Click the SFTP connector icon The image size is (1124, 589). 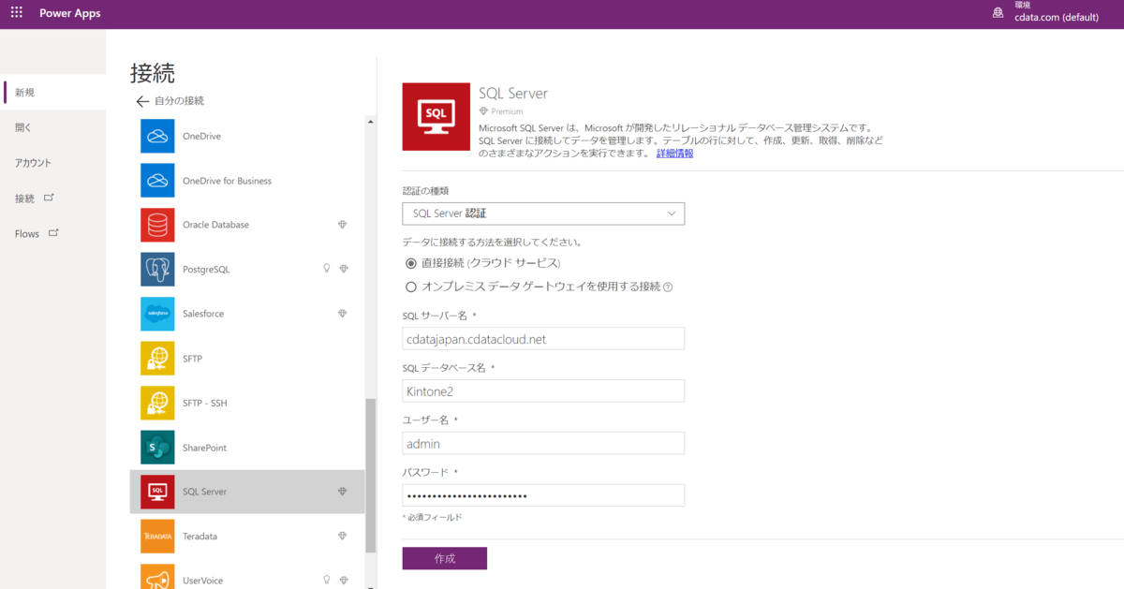[x=157, y=359]
